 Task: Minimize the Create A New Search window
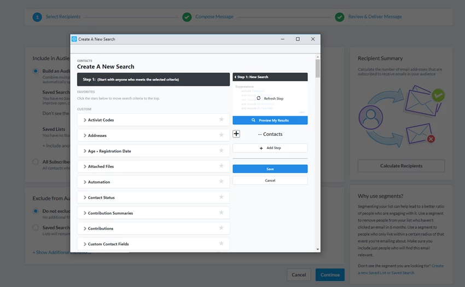tap(283, 39)
